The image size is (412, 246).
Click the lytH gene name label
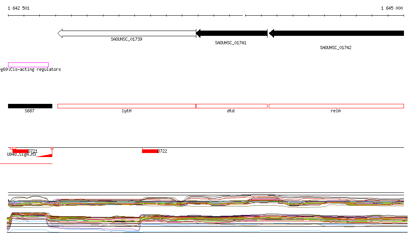click(x=126, y=111)
